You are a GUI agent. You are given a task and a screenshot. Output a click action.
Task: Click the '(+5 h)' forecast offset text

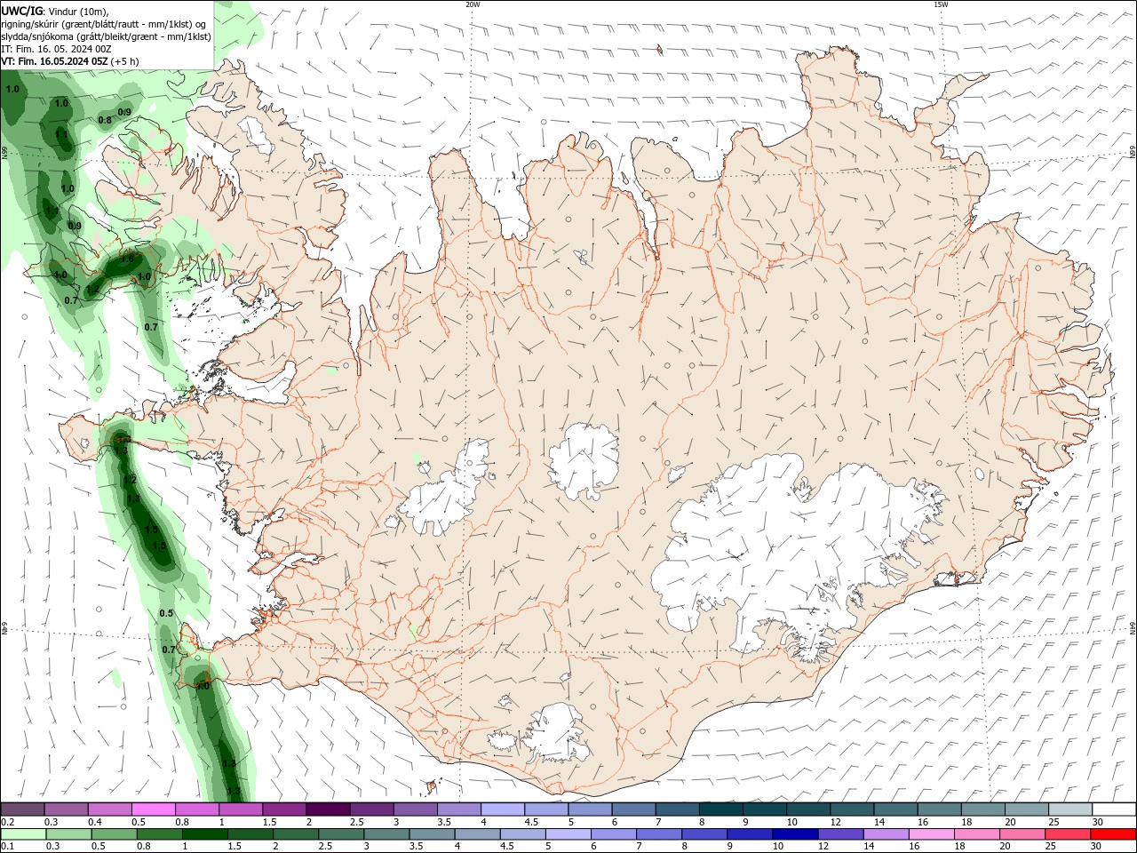click(125, 61)
